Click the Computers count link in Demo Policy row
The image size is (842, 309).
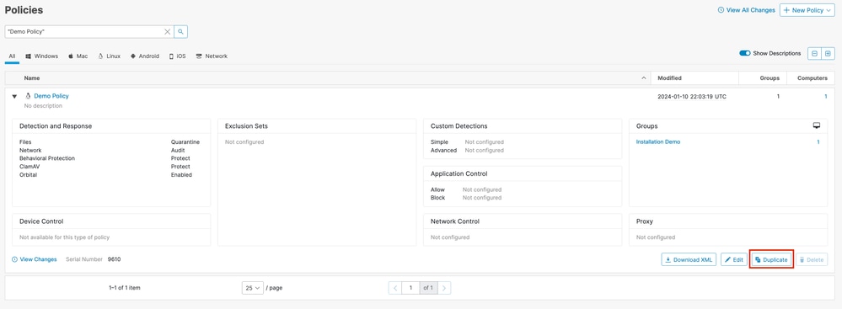825,97
